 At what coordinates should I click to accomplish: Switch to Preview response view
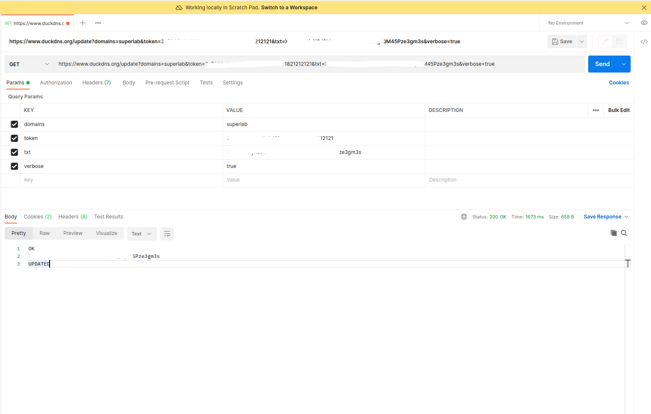tap(73, 233)
